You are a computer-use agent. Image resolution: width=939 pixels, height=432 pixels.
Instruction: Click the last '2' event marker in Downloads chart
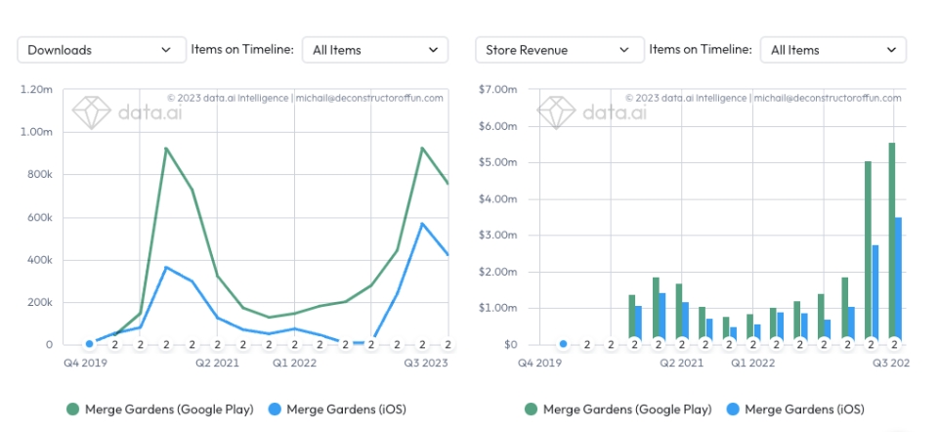pos(448,344)
